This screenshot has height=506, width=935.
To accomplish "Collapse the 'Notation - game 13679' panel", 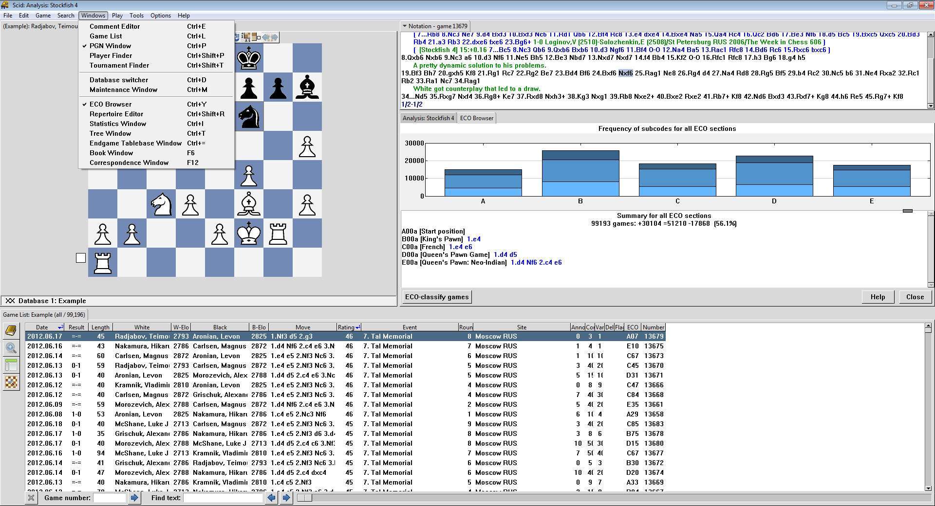I will pos(405,26).
